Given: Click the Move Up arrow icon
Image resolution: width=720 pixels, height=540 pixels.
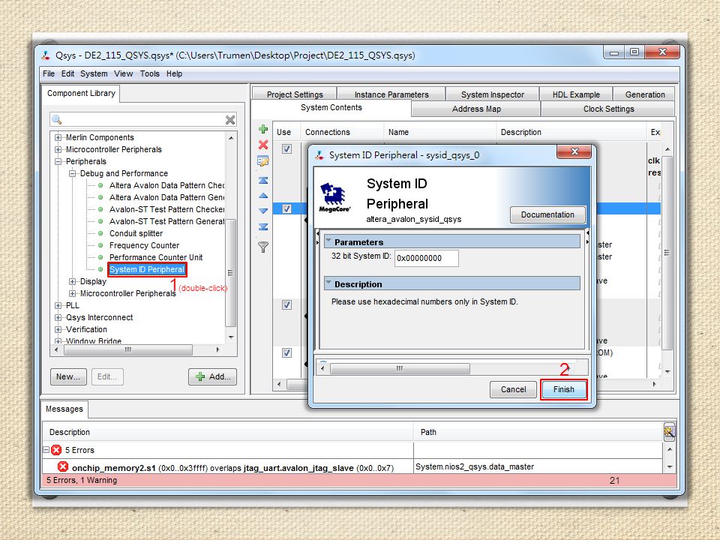Looking at the screenshot, I should [x=263, y=196].
